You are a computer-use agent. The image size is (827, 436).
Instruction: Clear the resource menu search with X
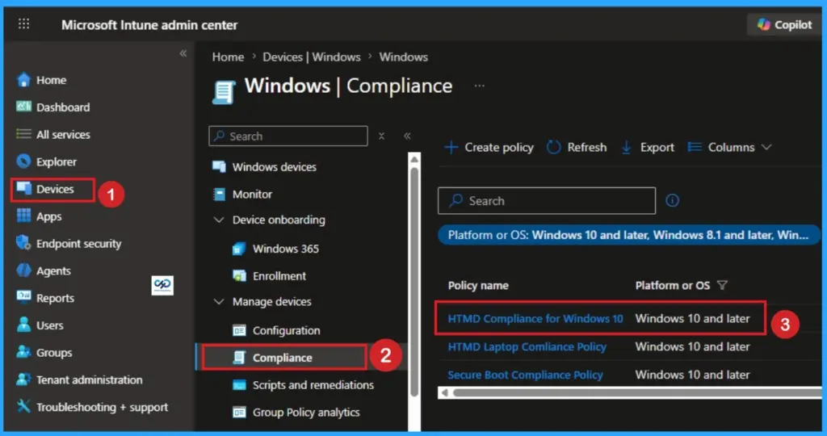tap(381, 136)
